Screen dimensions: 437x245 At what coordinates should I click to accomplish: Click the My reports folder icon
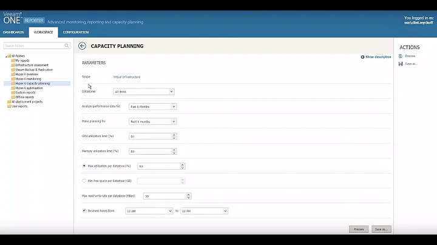click(13, 61)
